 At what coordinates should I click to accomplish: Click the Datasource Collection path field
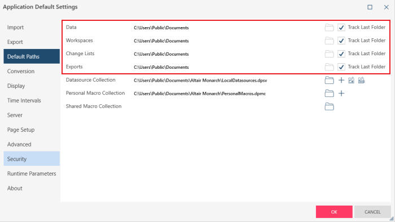[x=200, y=81]
